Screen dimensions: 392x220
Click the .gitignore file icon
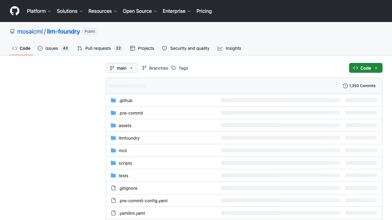click(x=113, y=188)
